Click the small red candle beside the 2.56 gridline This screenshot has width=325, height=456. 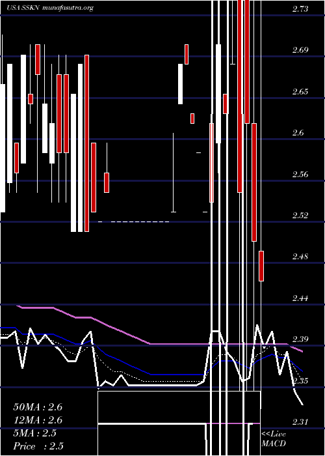coord(107,182)
